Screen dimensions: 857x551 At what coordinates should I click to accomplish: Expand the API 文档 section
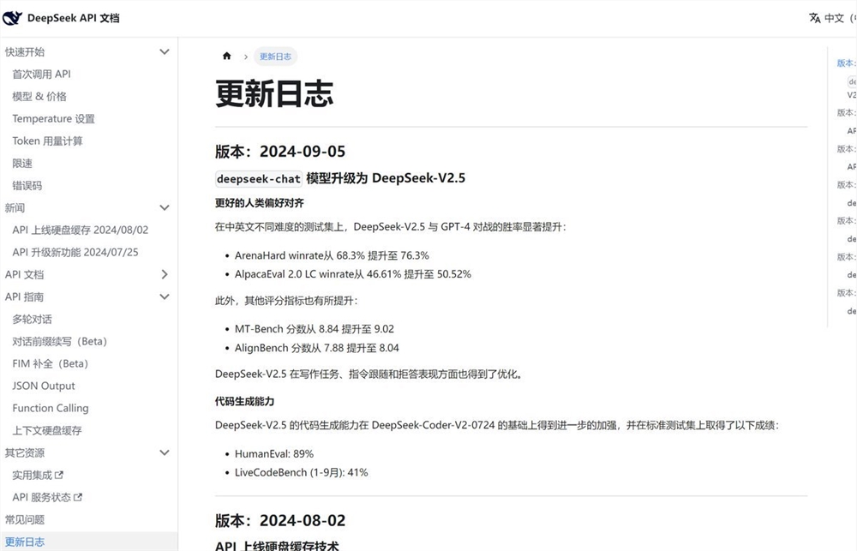(164, 274)
